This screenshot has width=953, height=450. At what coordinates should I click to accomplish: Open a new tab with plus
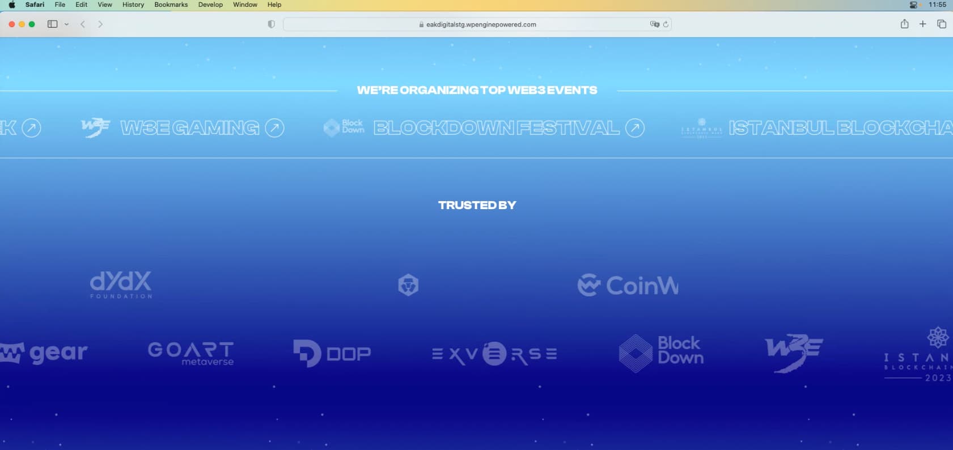point(923,24)
